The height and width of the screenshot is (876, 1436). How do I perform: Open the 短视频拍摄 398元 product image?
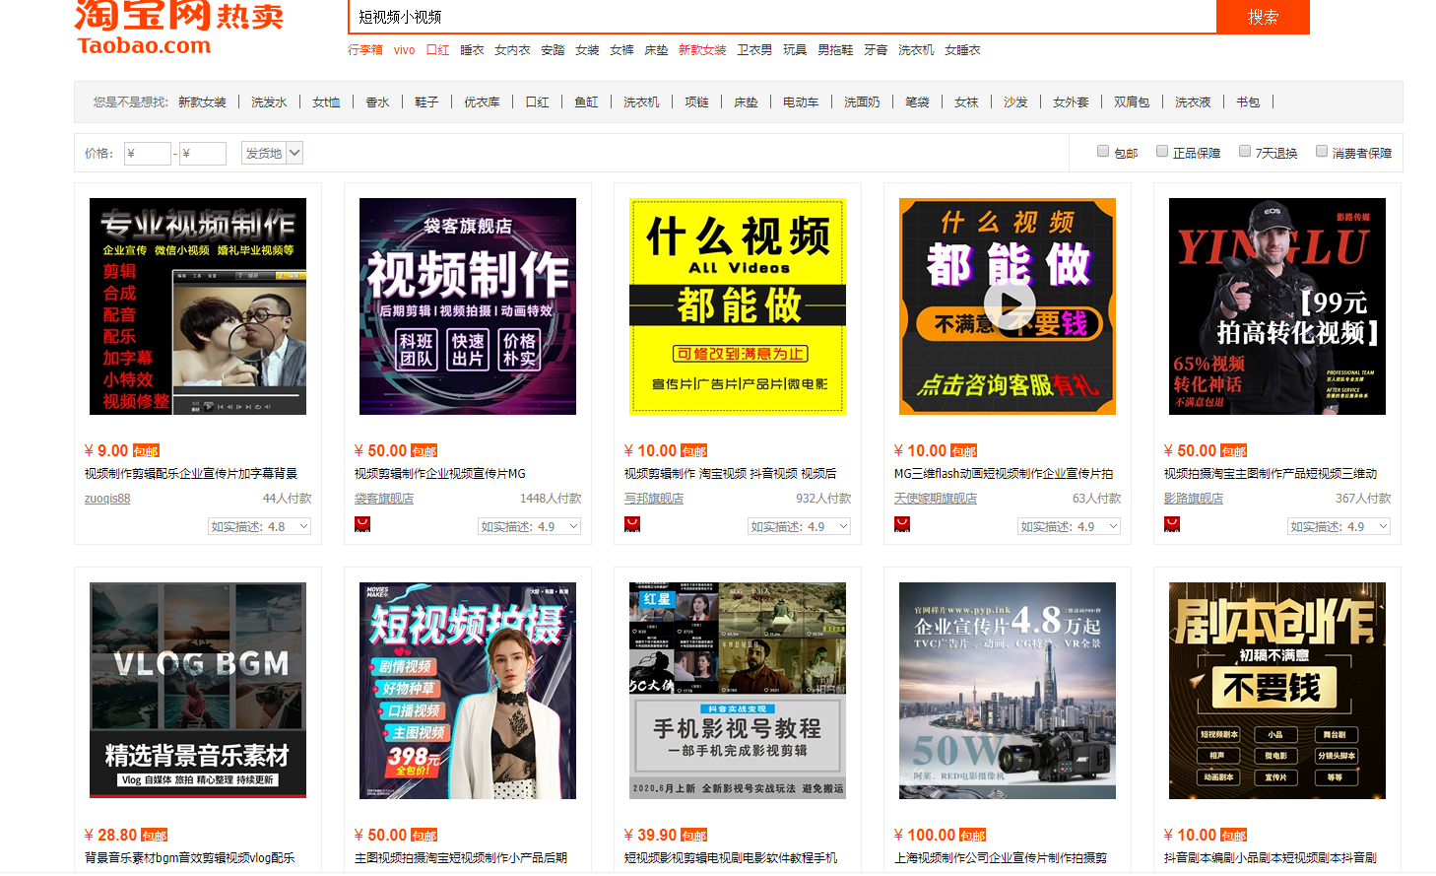(x=468, y=691)
